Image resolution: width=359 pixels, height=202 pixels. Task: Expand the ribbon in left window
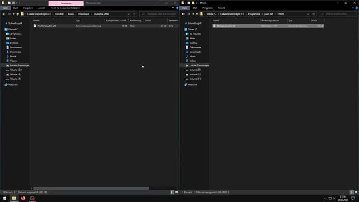click(173, 8)
